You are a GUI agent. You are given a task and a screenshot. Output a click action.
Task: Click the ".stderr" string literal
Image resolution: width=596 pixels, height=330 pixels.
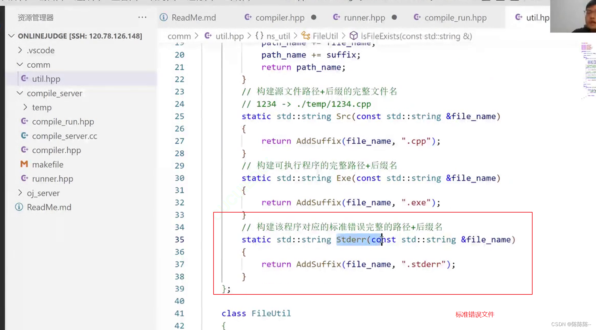click(x=424, y=264)
